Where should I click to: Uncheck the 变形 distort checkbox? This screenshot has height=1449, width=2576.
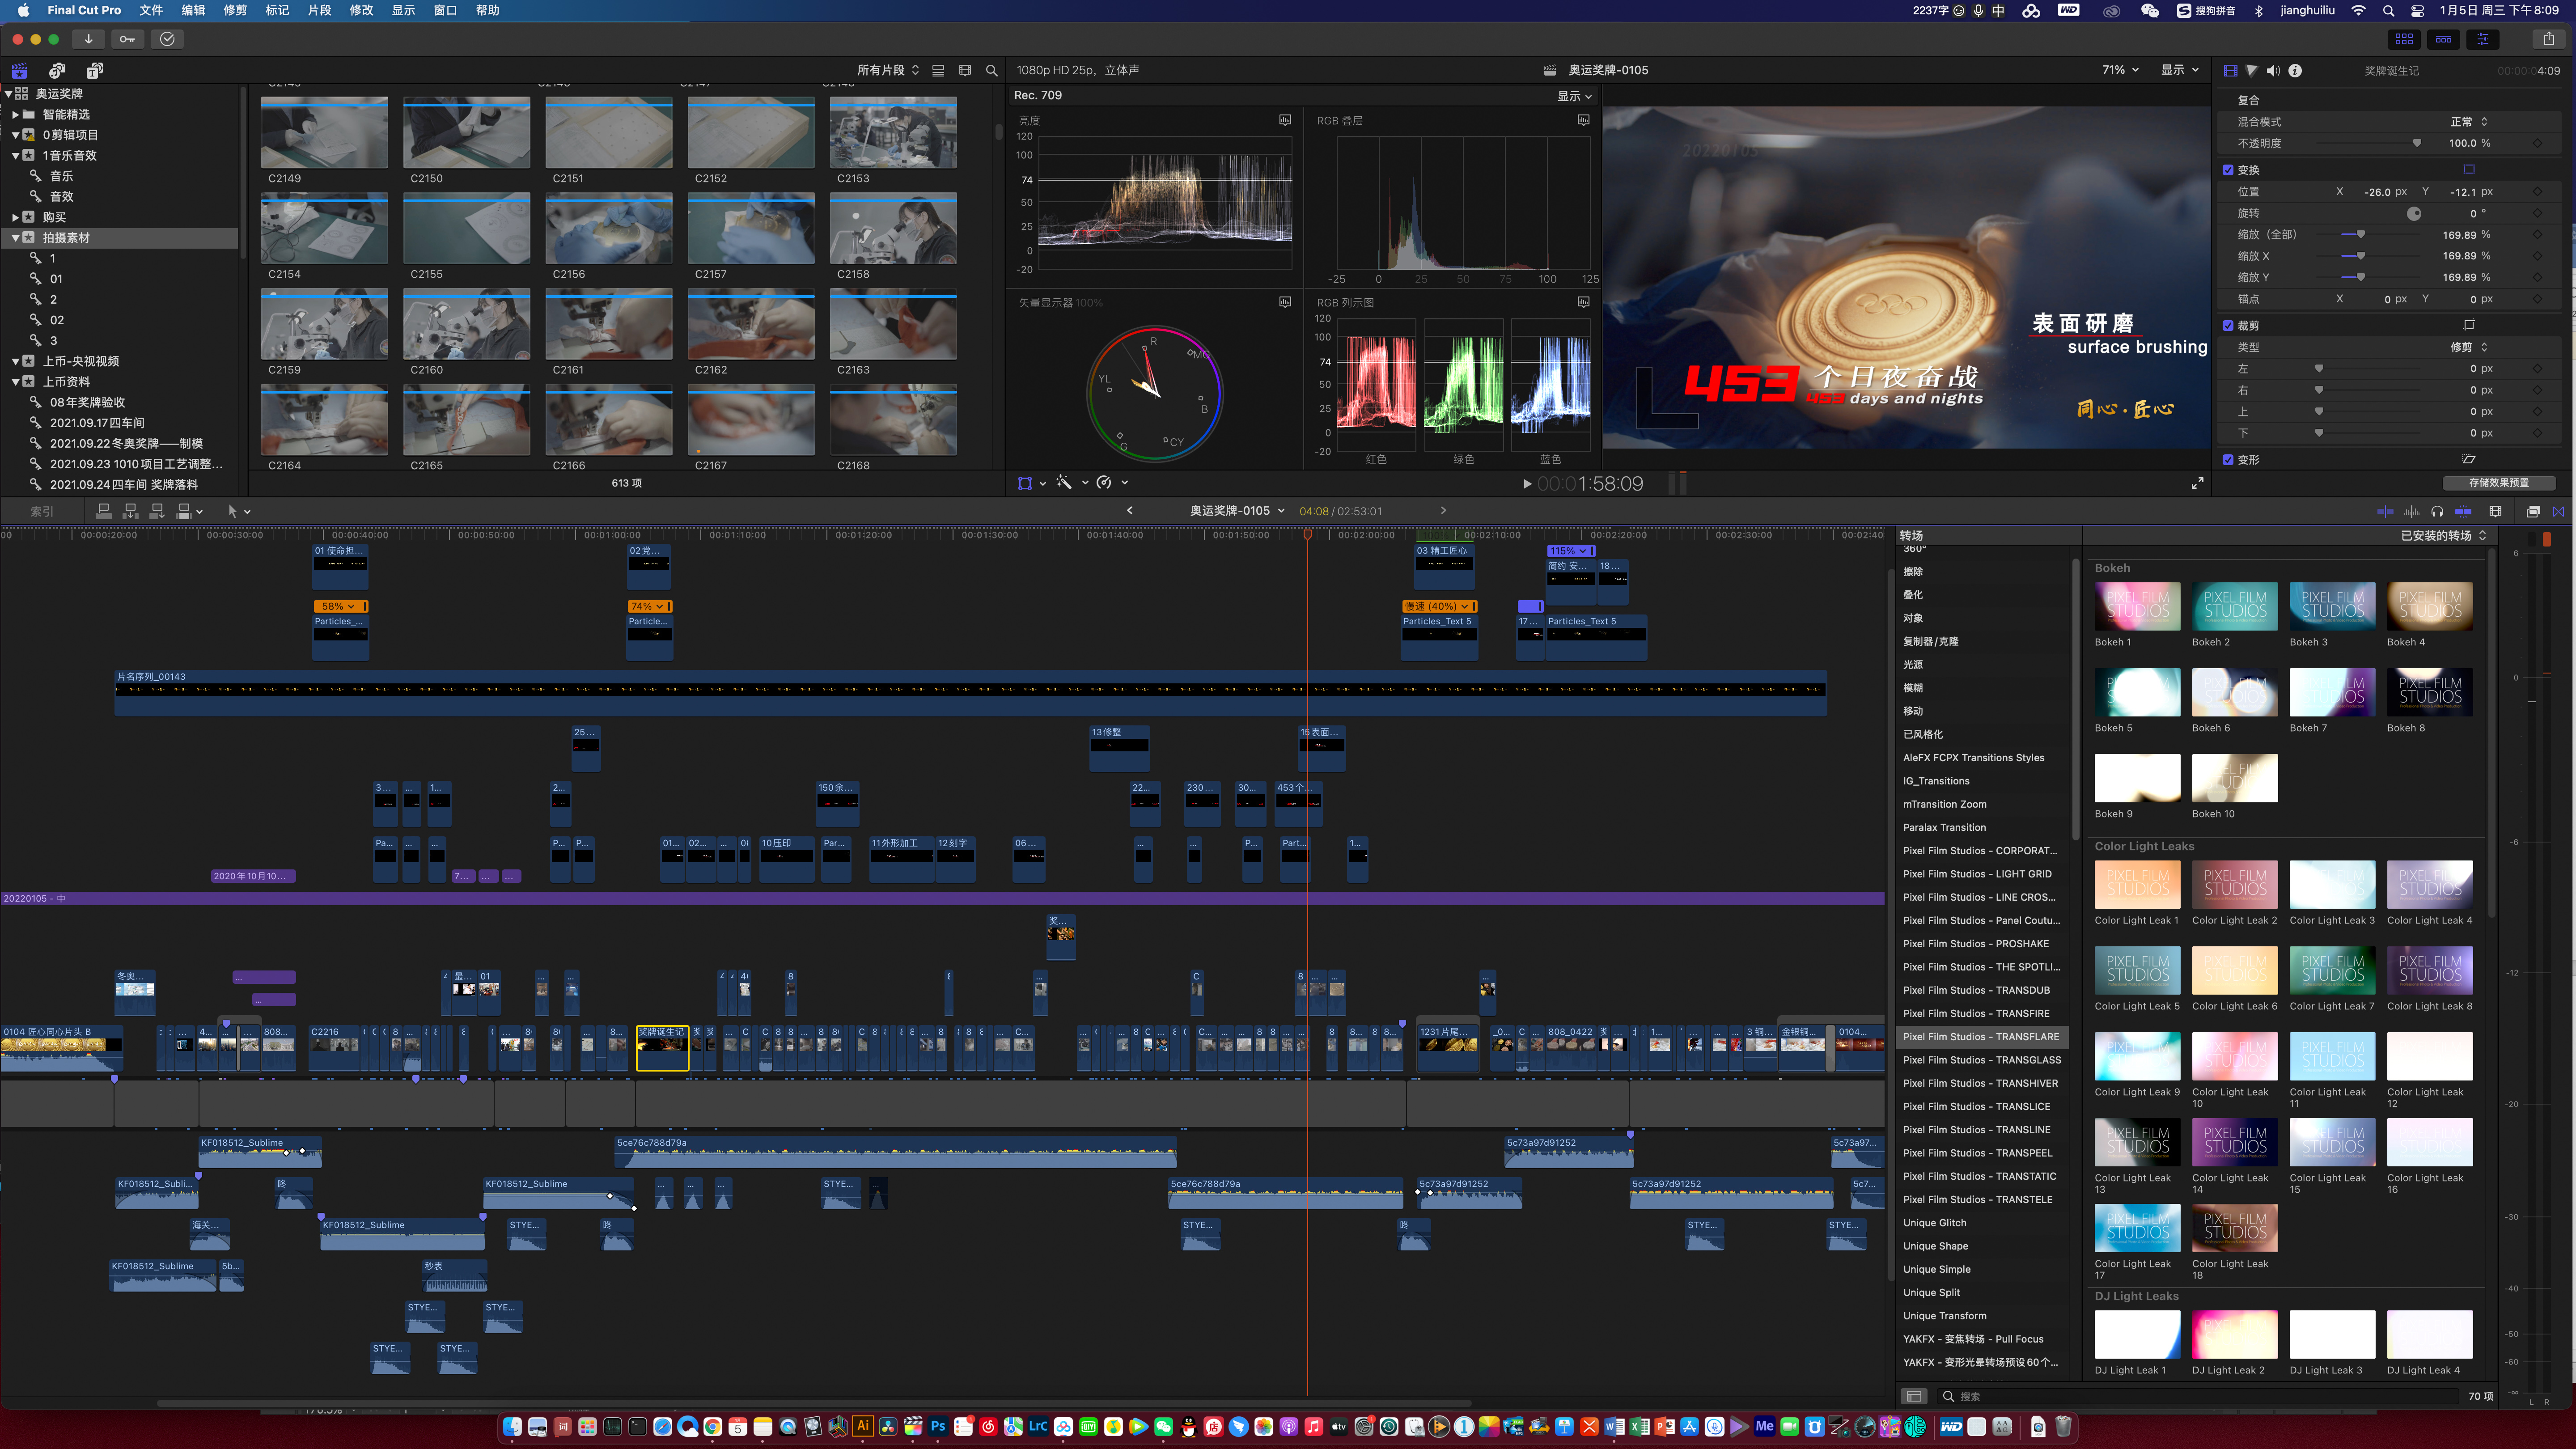(2228, 460)
